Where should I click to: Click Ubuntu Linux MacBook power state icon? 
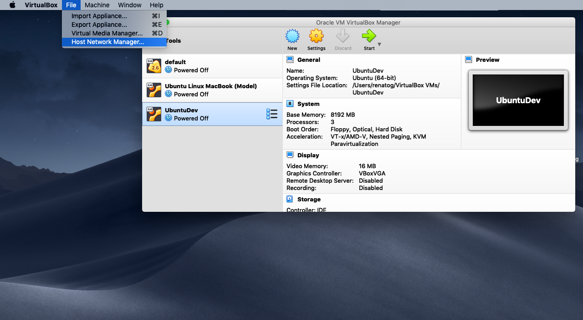[x=169, y=94]
